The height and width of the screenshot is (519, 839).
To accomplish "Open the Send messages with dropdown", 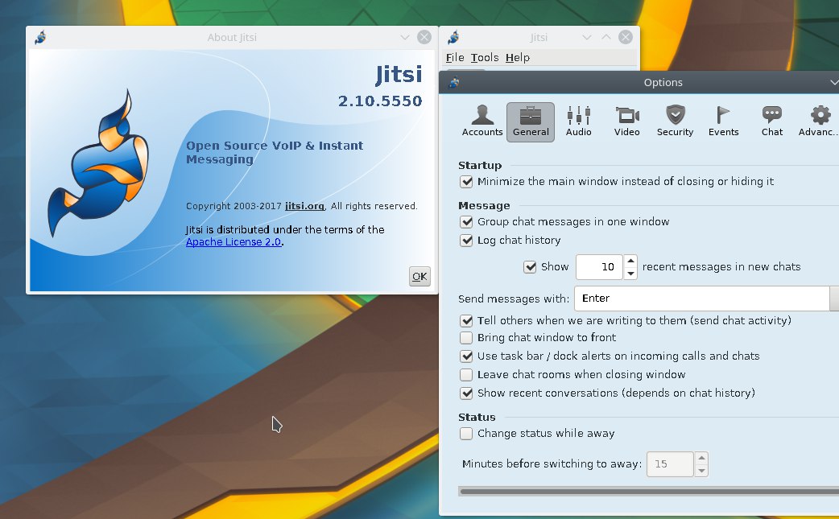I will [x=706, y=299].
